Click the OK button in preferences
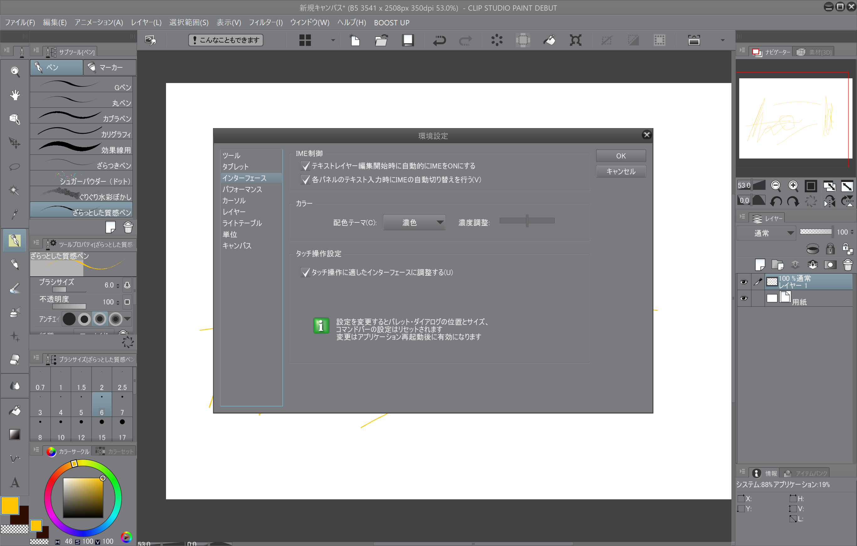 click(621, 156)
